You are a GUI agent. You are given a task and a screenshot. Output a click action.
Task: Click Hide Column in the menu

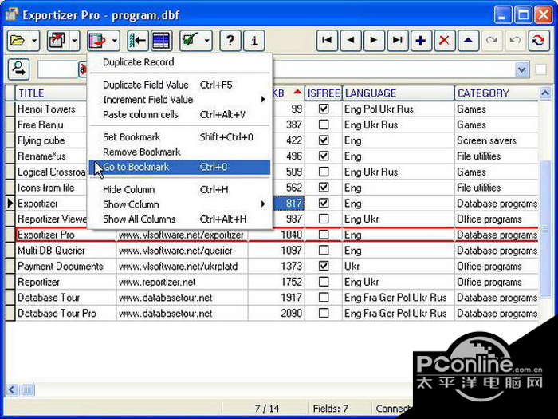point(128,189)
